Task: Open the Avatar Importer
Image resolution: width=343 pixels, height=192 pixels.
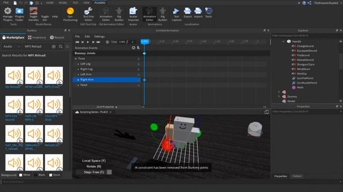Action: [133, 14]
